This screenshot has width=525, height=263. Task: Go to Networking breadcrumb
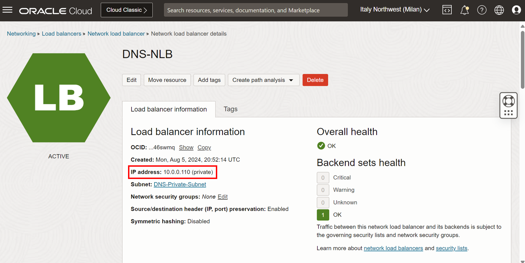click(21, 34)
